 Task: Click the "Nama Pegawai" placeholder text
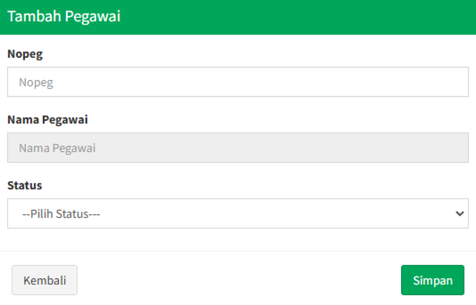pos(57,149)
